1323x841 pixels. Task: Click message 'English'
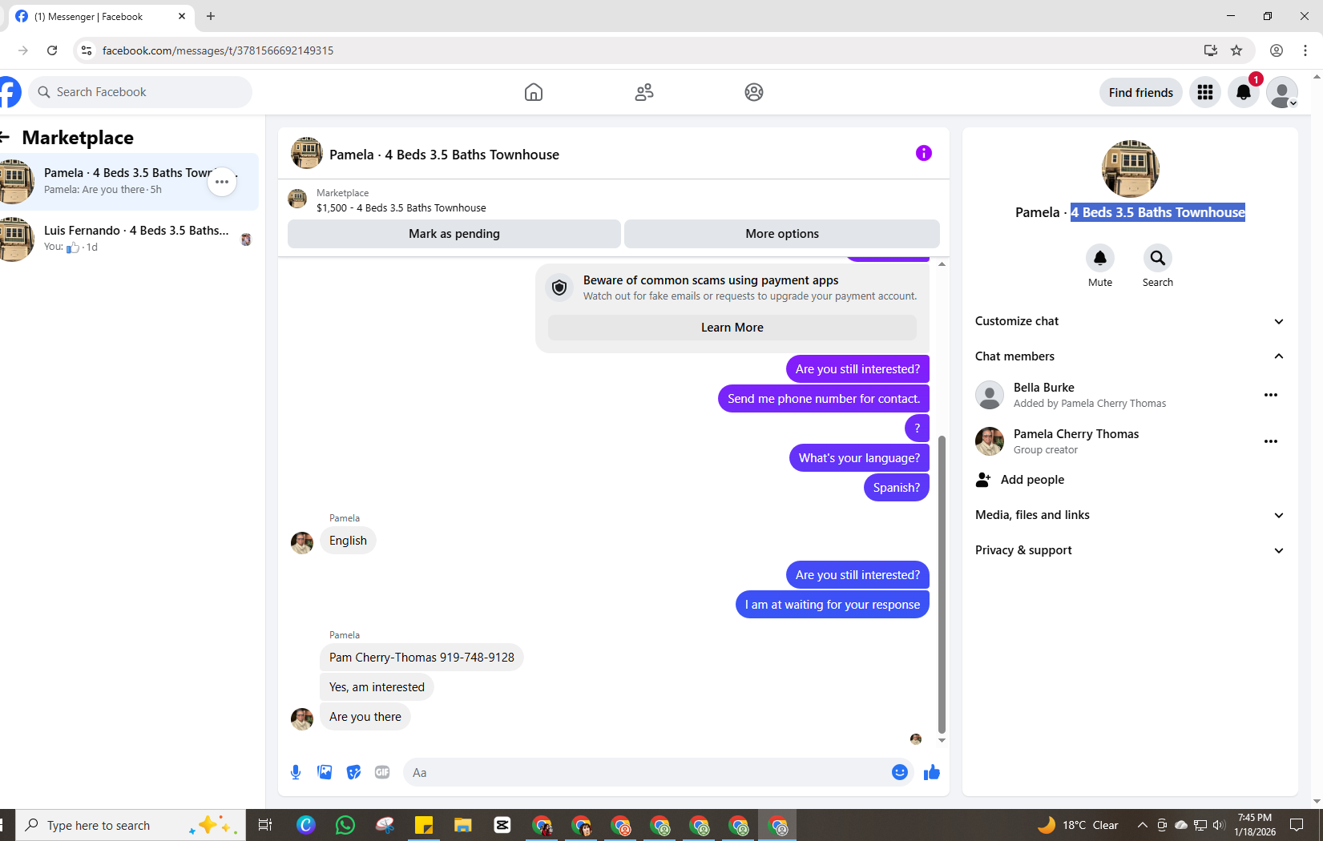pos(348,541)
